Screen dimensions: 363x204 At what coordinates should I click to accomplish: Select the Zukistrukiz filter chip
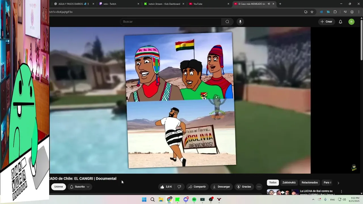coord(289,183)
